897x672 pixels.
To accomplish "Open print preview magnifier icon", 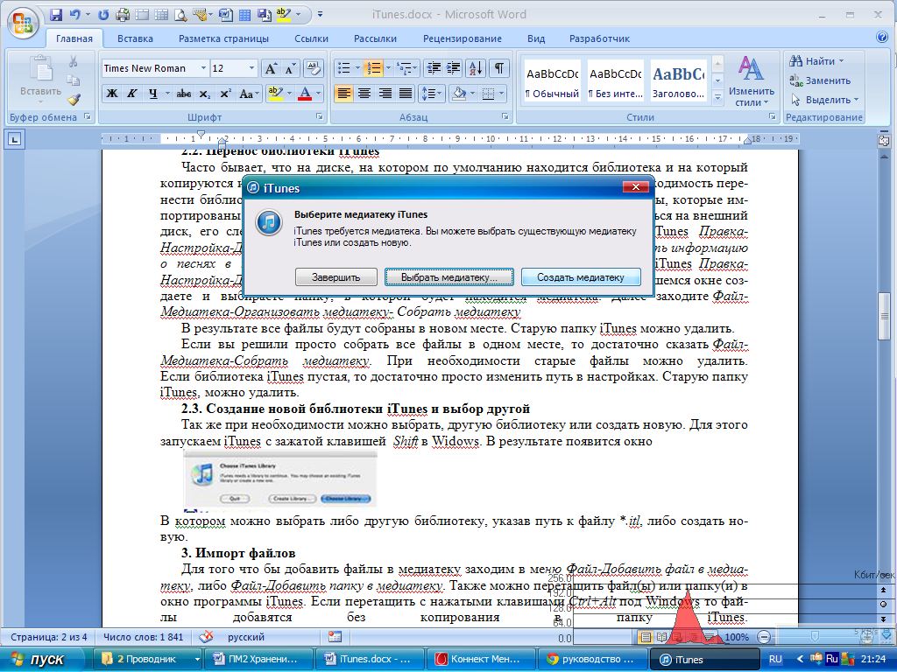I will (x=180, y=15).
